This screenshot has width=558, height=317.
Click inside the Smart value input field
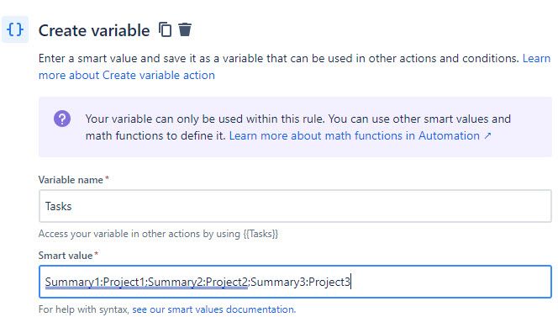295,282
